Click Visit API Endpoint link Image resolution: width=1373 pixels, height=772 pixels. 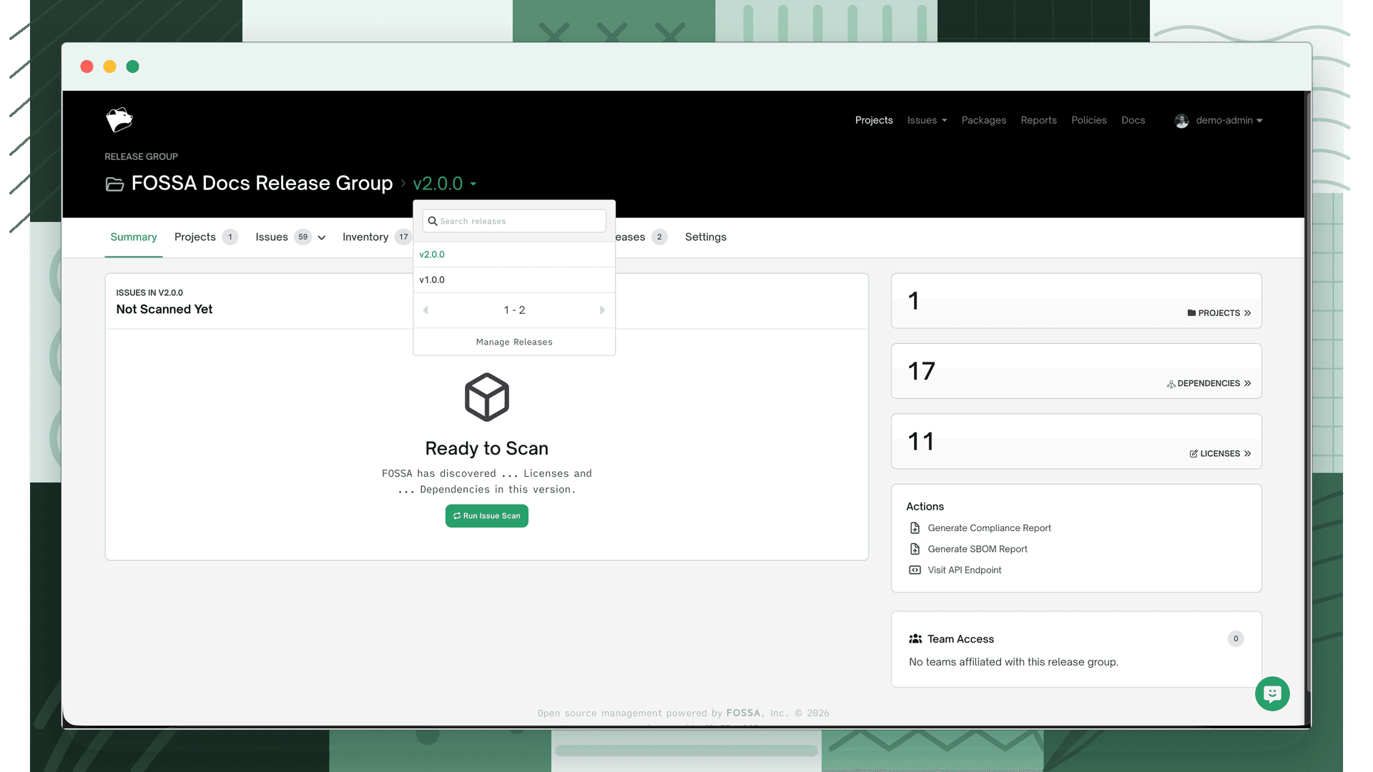(964, 570)
